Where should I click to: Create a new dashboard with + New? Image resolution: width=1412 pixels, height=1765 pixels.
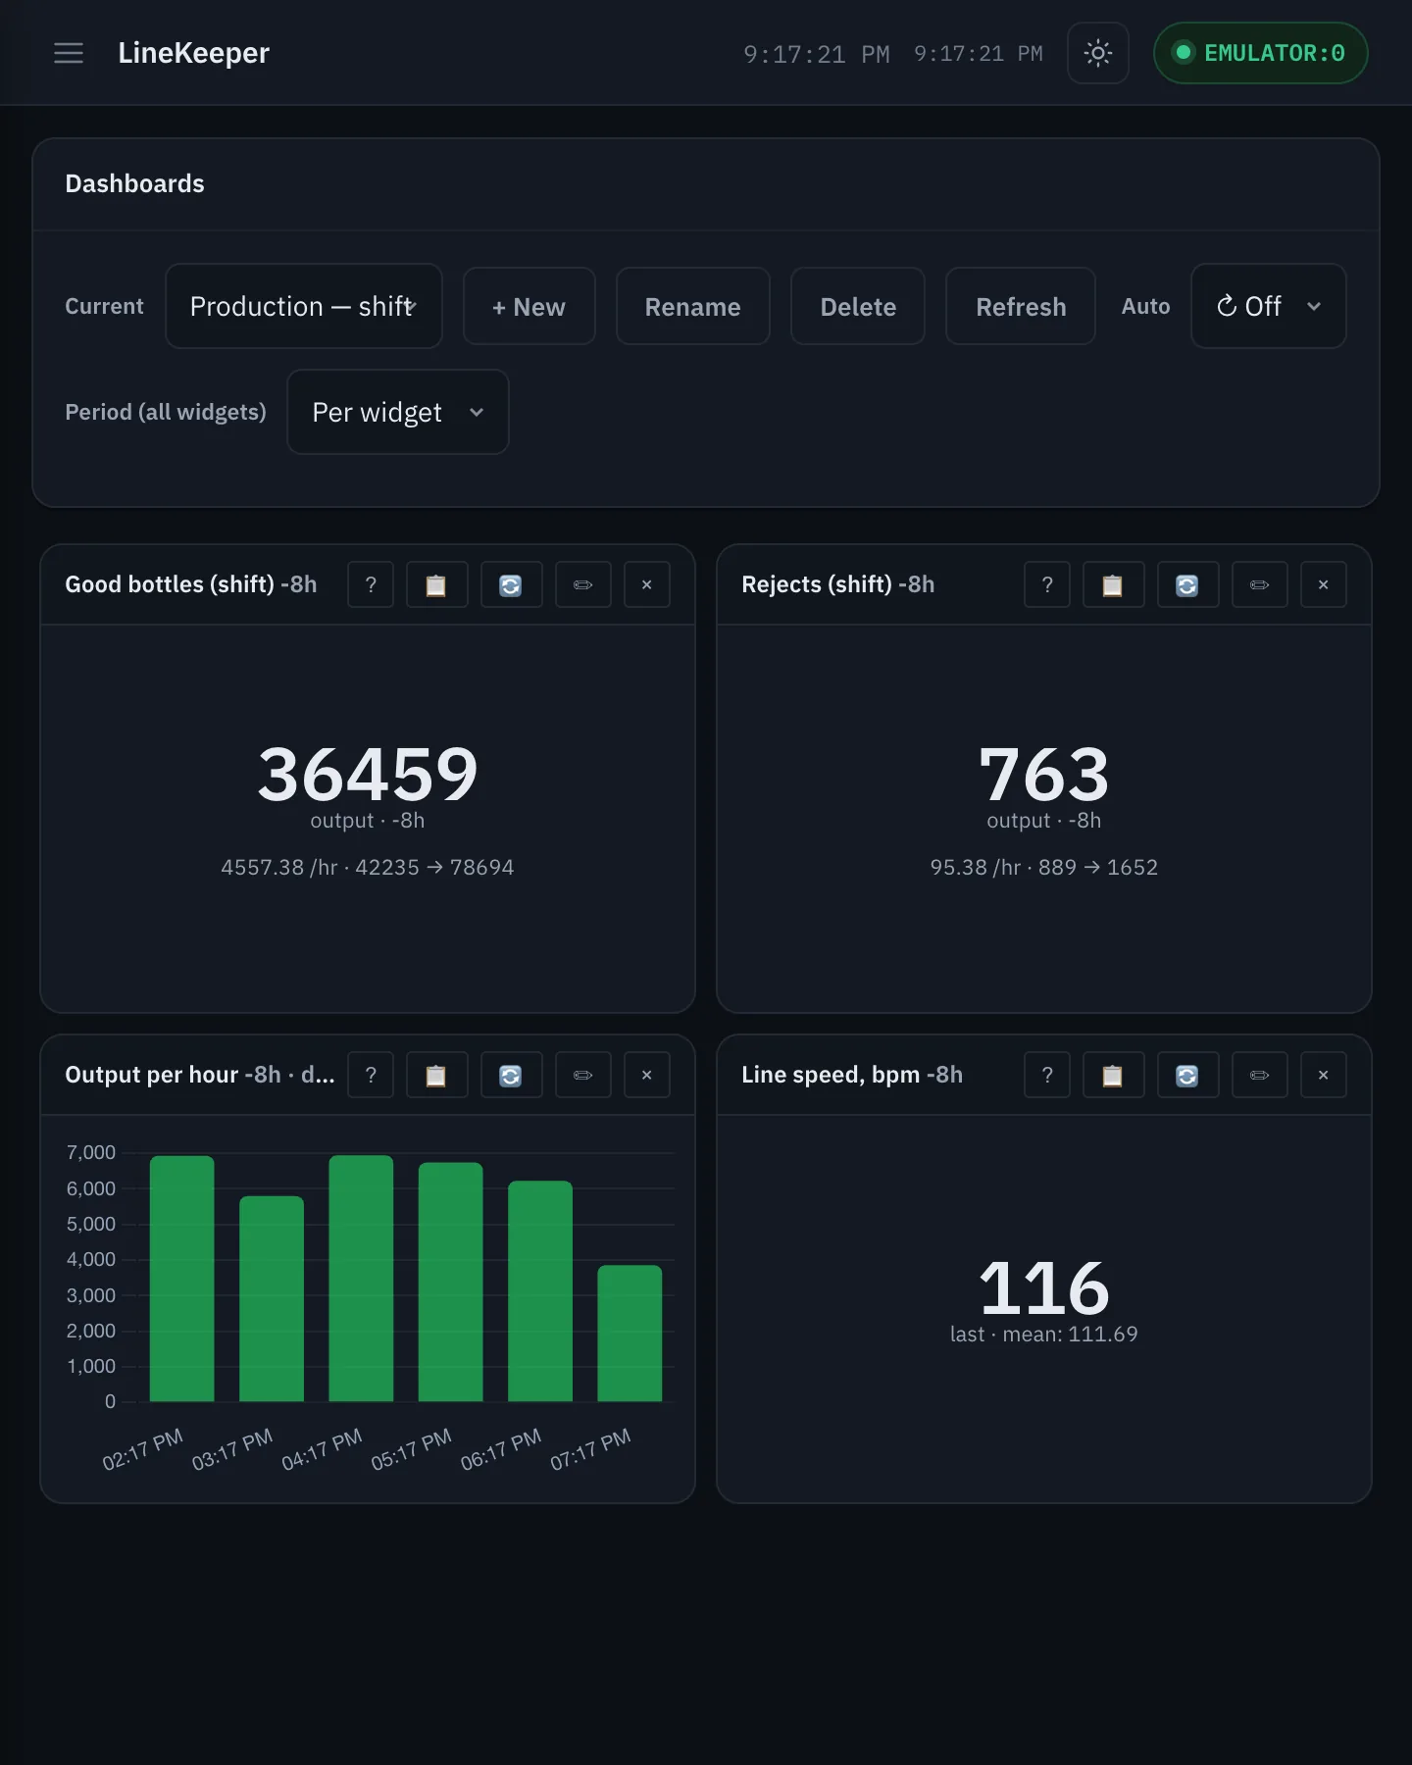click(529, 306)
